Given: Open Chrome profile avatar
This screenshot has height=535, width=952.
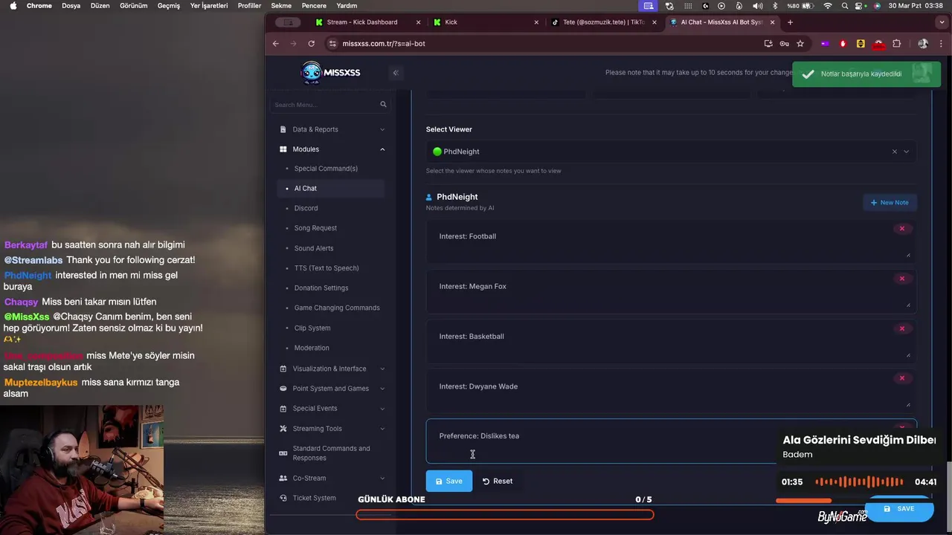Looking at the screenshot, I should (923, 44).
